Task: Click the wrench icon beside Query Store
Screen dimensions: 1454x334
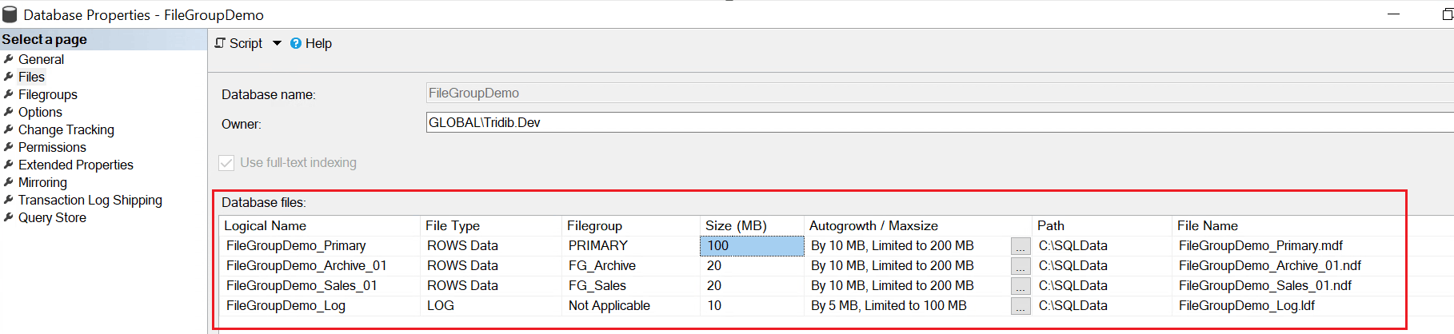Action: tap(9, 217)
